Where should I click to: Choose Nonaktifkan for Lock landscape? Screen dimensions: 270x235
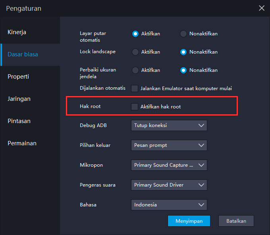coord(183,52)
